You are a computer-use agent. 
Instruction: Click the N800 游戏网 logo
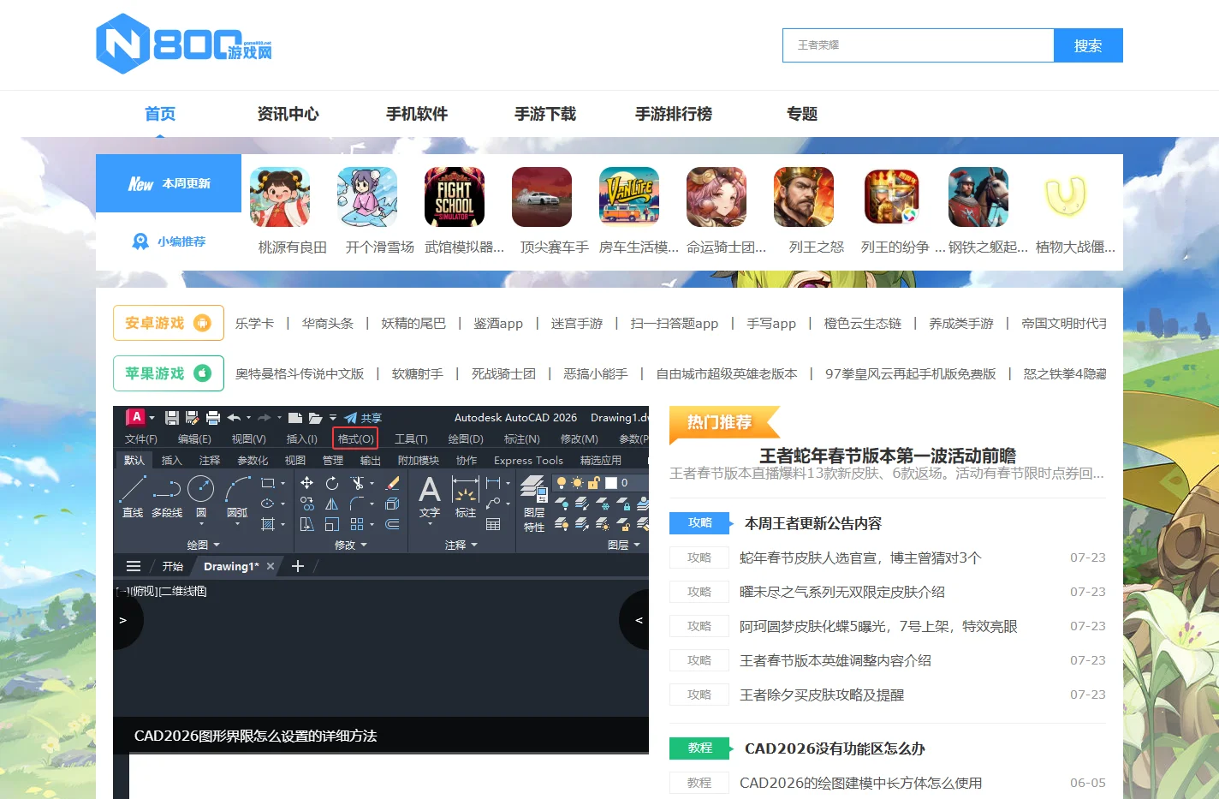(184, 44)
